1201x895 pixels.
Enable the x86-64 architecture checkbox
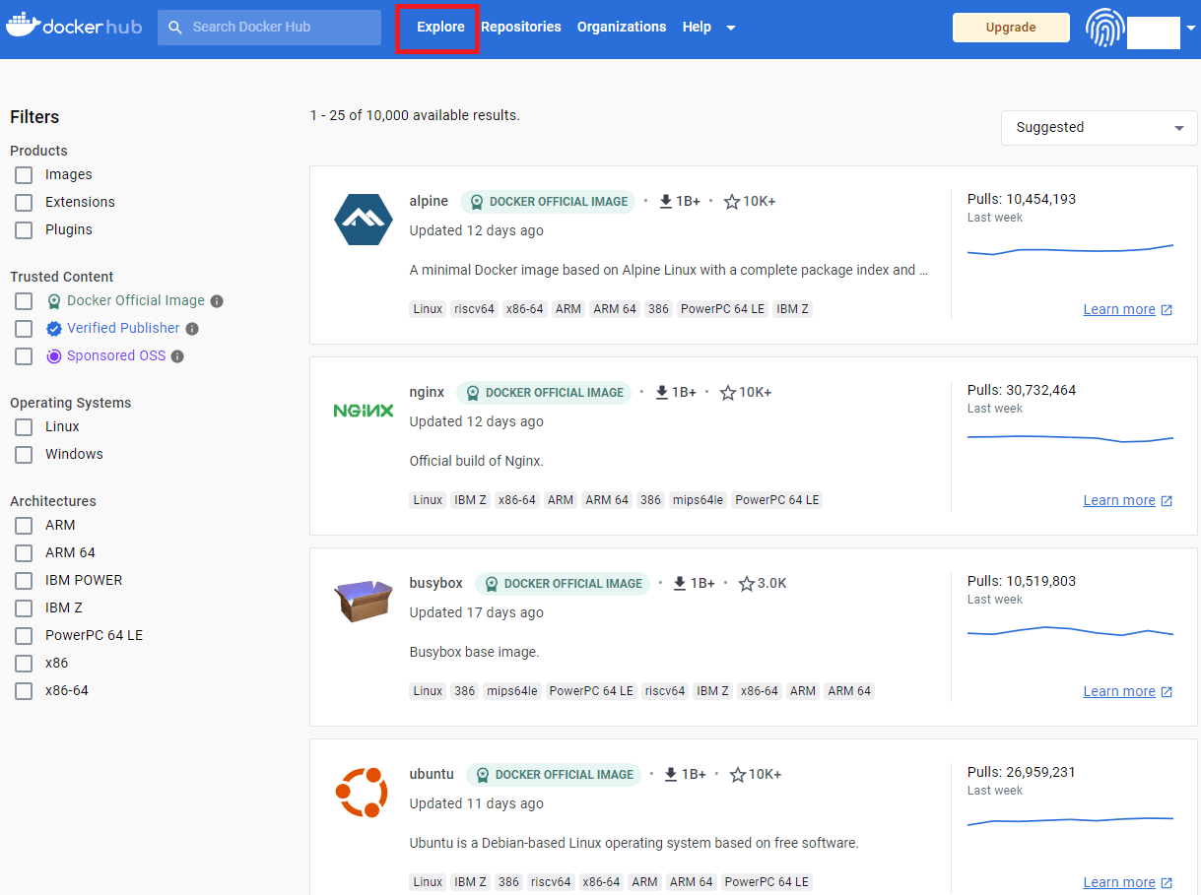click(24, 691)
